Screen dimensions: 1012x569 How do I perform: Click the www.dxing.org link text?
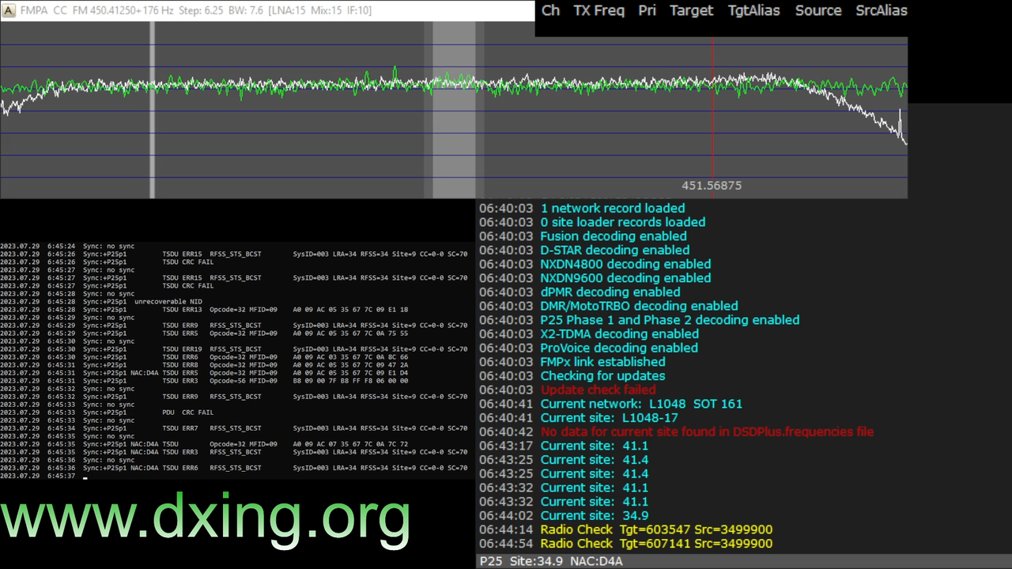(205, 518)
